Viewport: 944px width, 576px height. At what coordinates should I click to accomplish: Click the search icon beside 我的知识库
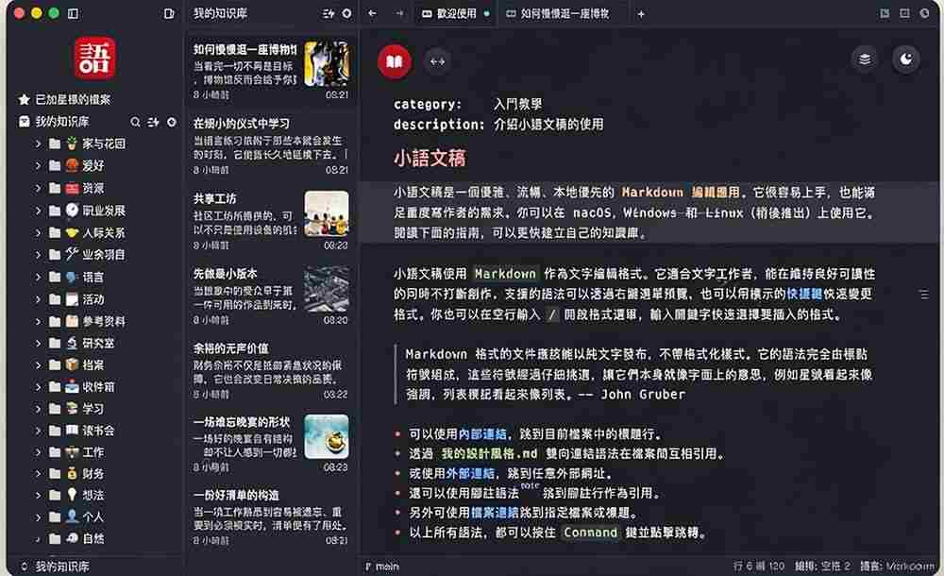pyautogui.click(x=135, y=123)
